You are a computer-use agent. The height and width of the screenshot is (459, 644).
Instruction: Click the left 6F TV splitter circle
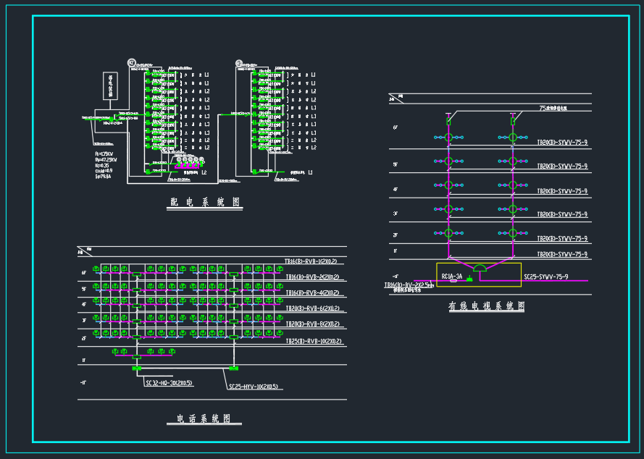[448, 137]
